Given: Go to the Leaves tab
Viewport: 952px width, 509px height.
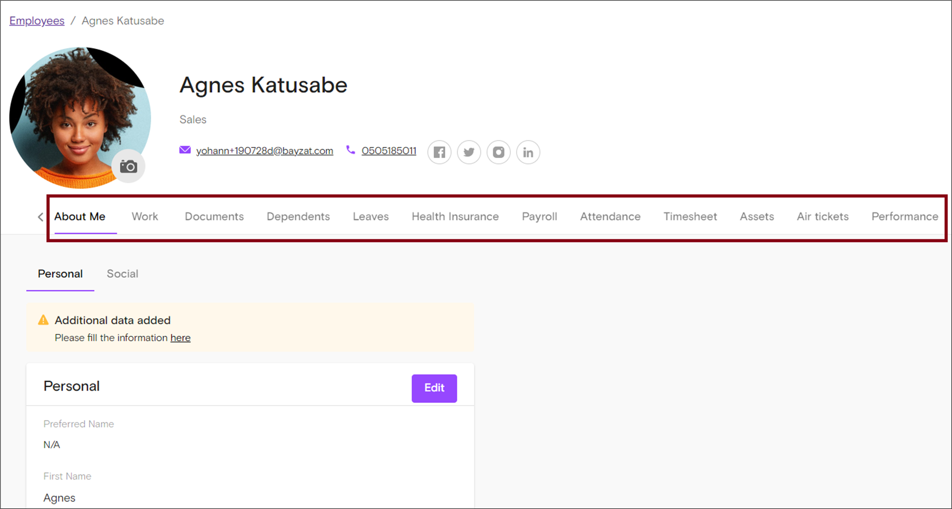Looking at the screenshot, I should (371, 216).
